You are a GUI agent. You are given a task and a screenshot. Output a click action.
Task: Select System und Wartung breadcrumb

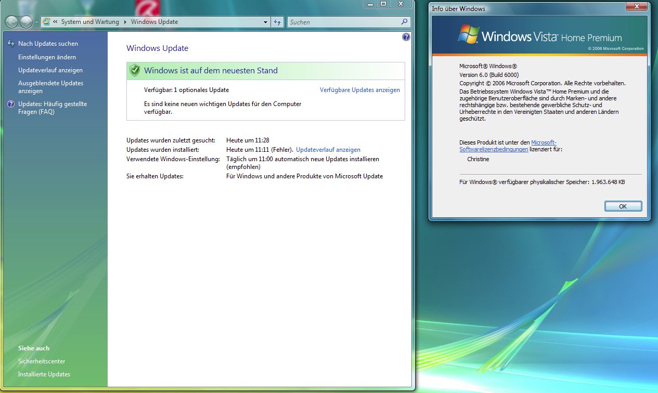[90, 22]
